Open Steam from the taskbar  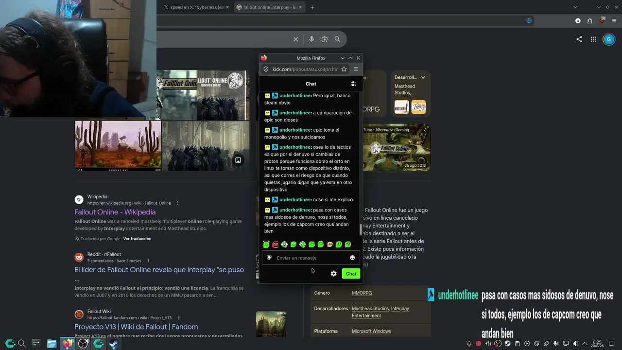(x=115, y=344)
